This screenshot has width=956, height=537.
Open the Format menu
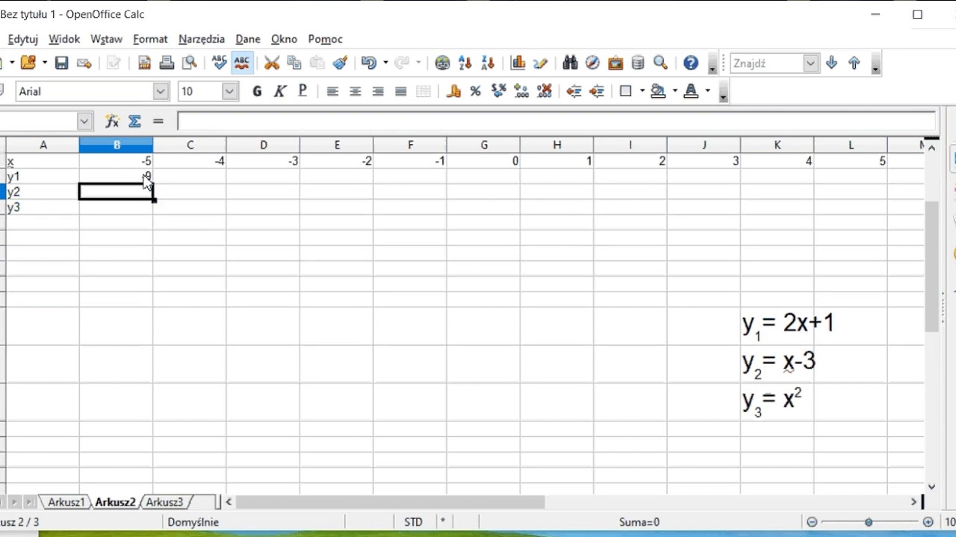pyautogui.click(x=150, y=39)
